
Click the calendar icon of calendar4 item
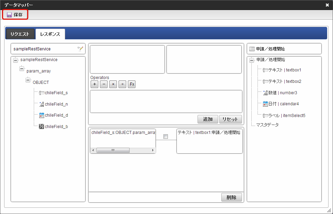[x=265, y=104]
